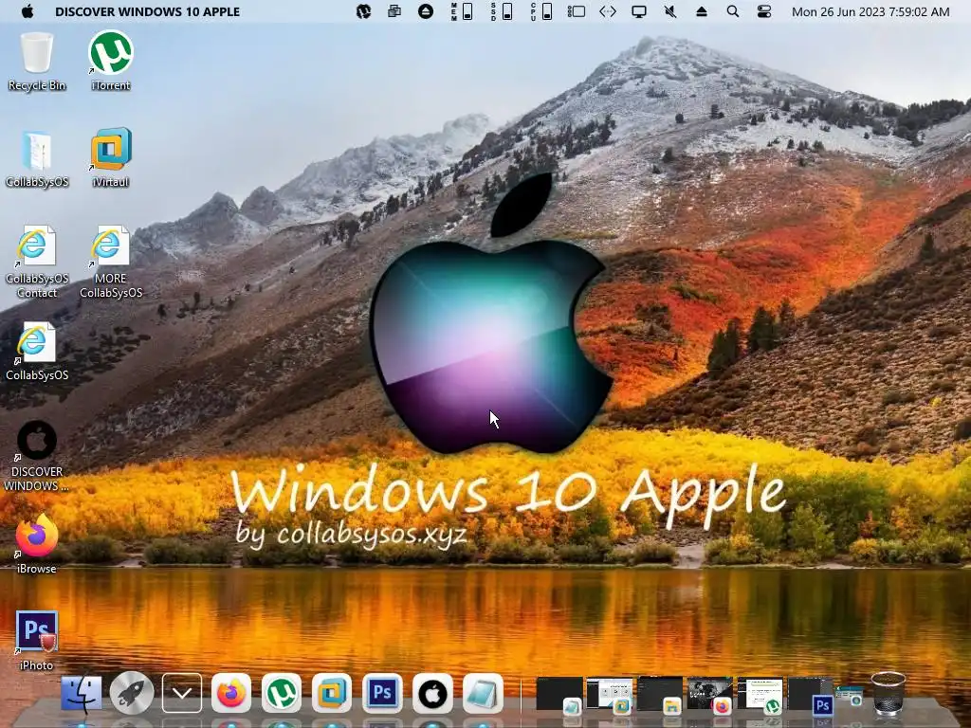
Task: Restore the minimized VMware window thumbnail
Action: (x=610, y=695)
